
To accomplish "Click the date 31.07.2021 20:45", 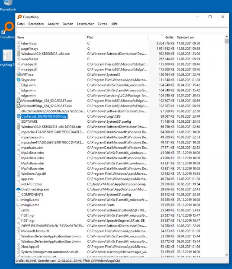I will [189, 95].
